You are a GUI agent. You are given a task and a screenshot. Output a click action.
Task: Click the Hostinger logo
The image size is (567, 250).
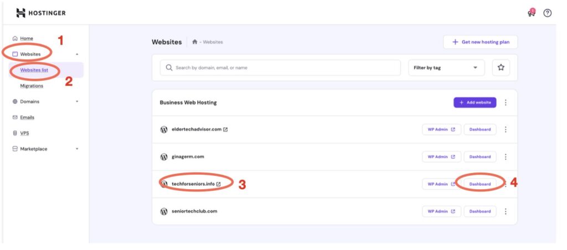point(41,13)
